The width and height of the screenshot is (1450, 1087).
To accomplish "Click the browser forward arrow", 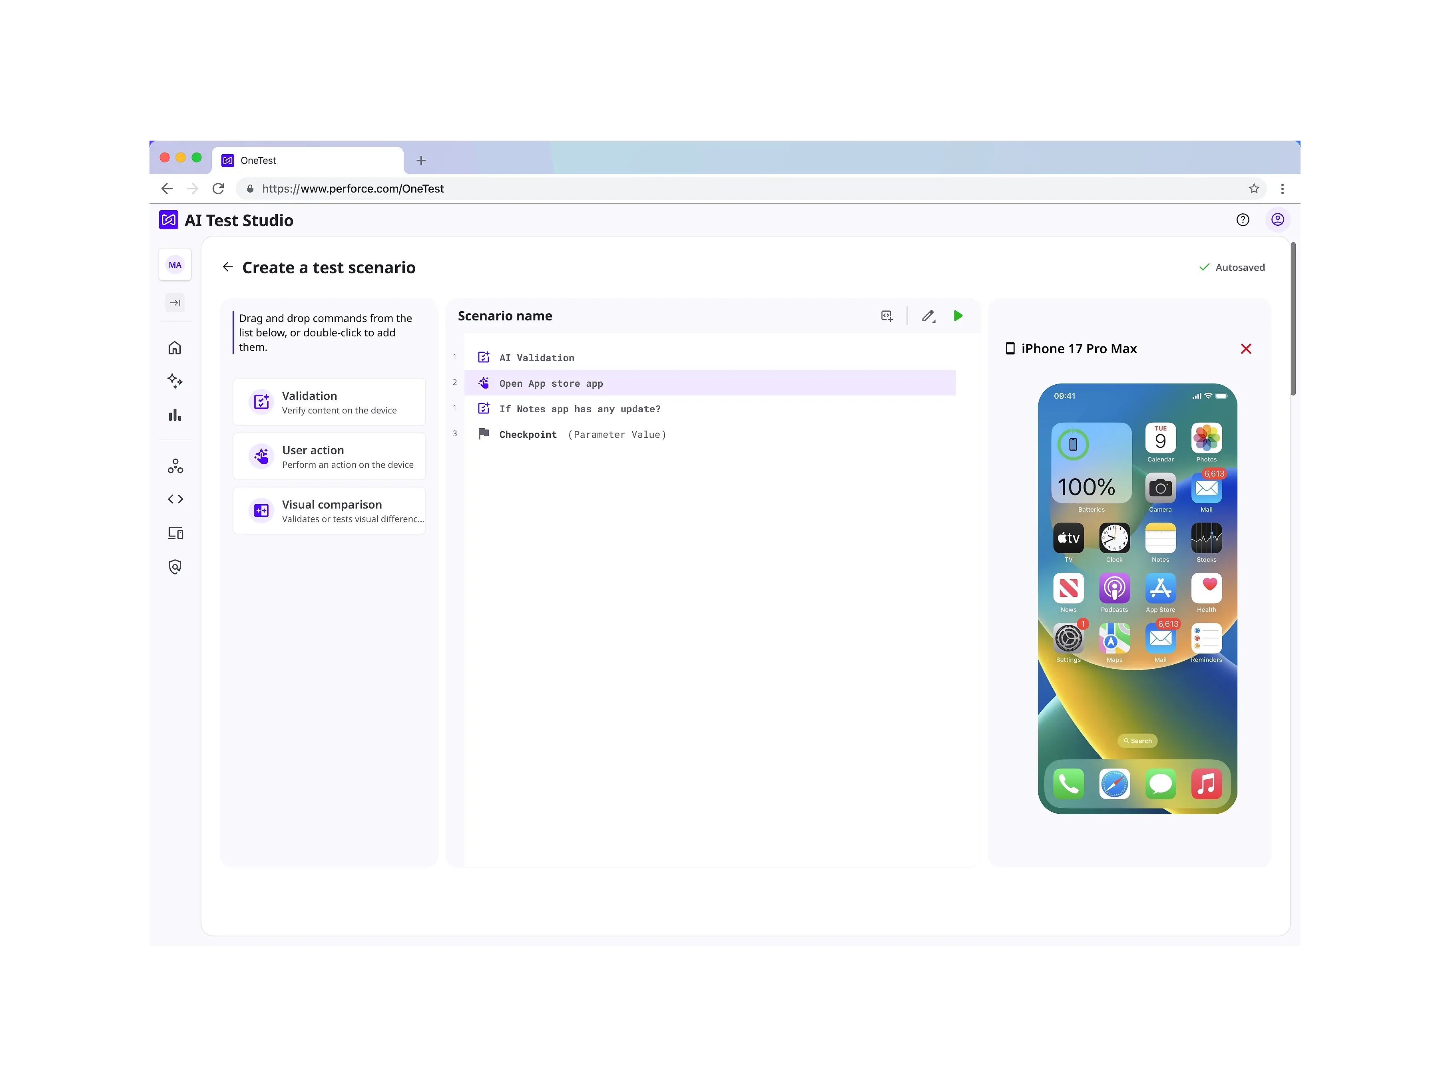I will (x=193, y=189).
